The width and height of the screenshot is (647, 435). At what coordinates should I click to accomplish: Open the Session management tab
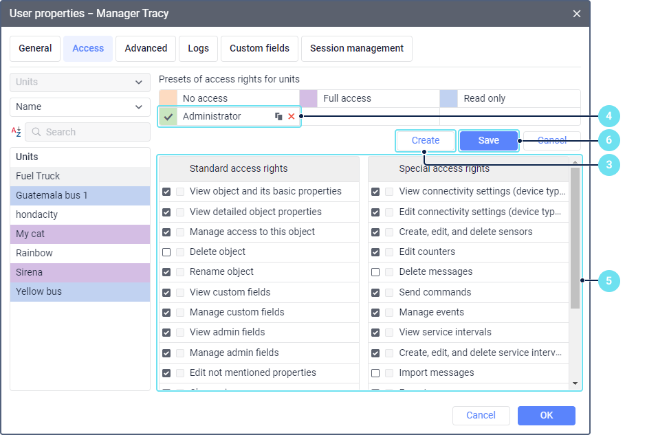coord(356,49)
